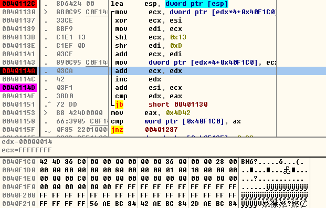Click the jump destination 00401287 operand
326x208 pixels.
click(x=161, y=130)
